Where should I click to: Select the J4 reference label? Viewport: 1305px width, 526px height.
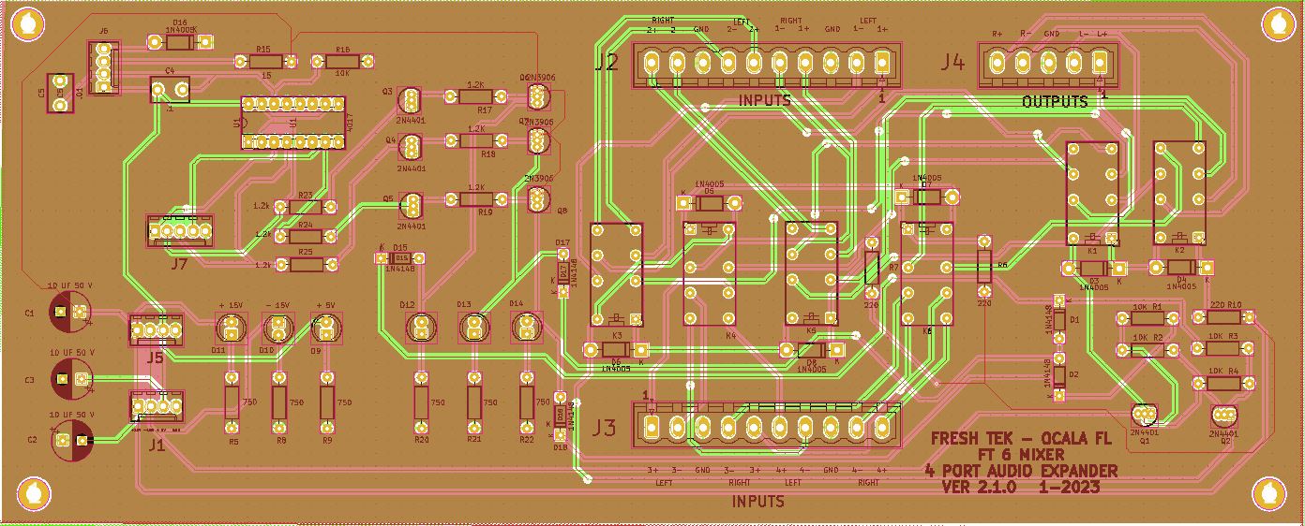[952, 63]
